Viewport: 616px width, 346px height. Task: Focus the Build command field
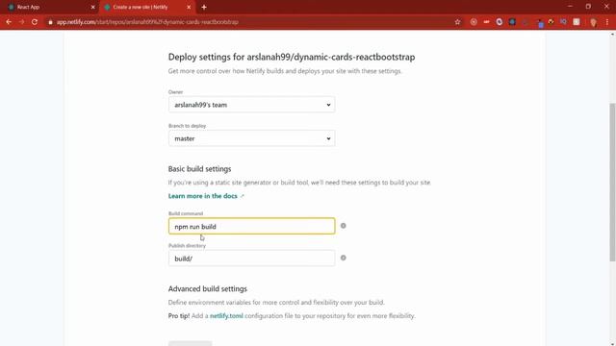click(x=251, y=226)
